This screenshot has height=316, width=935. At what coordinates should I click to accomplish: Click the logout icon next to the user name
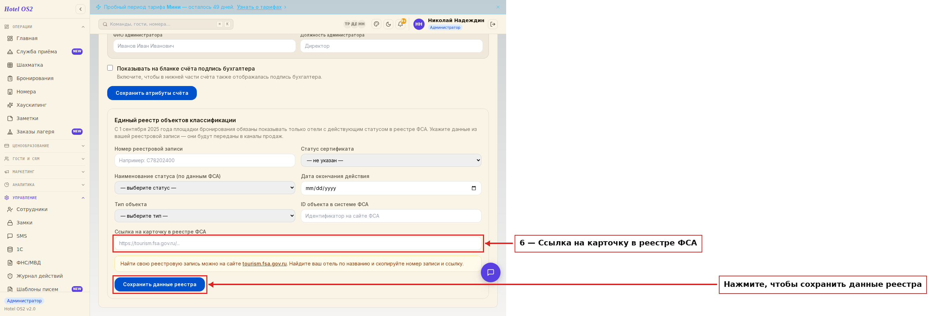coord(493,24)
